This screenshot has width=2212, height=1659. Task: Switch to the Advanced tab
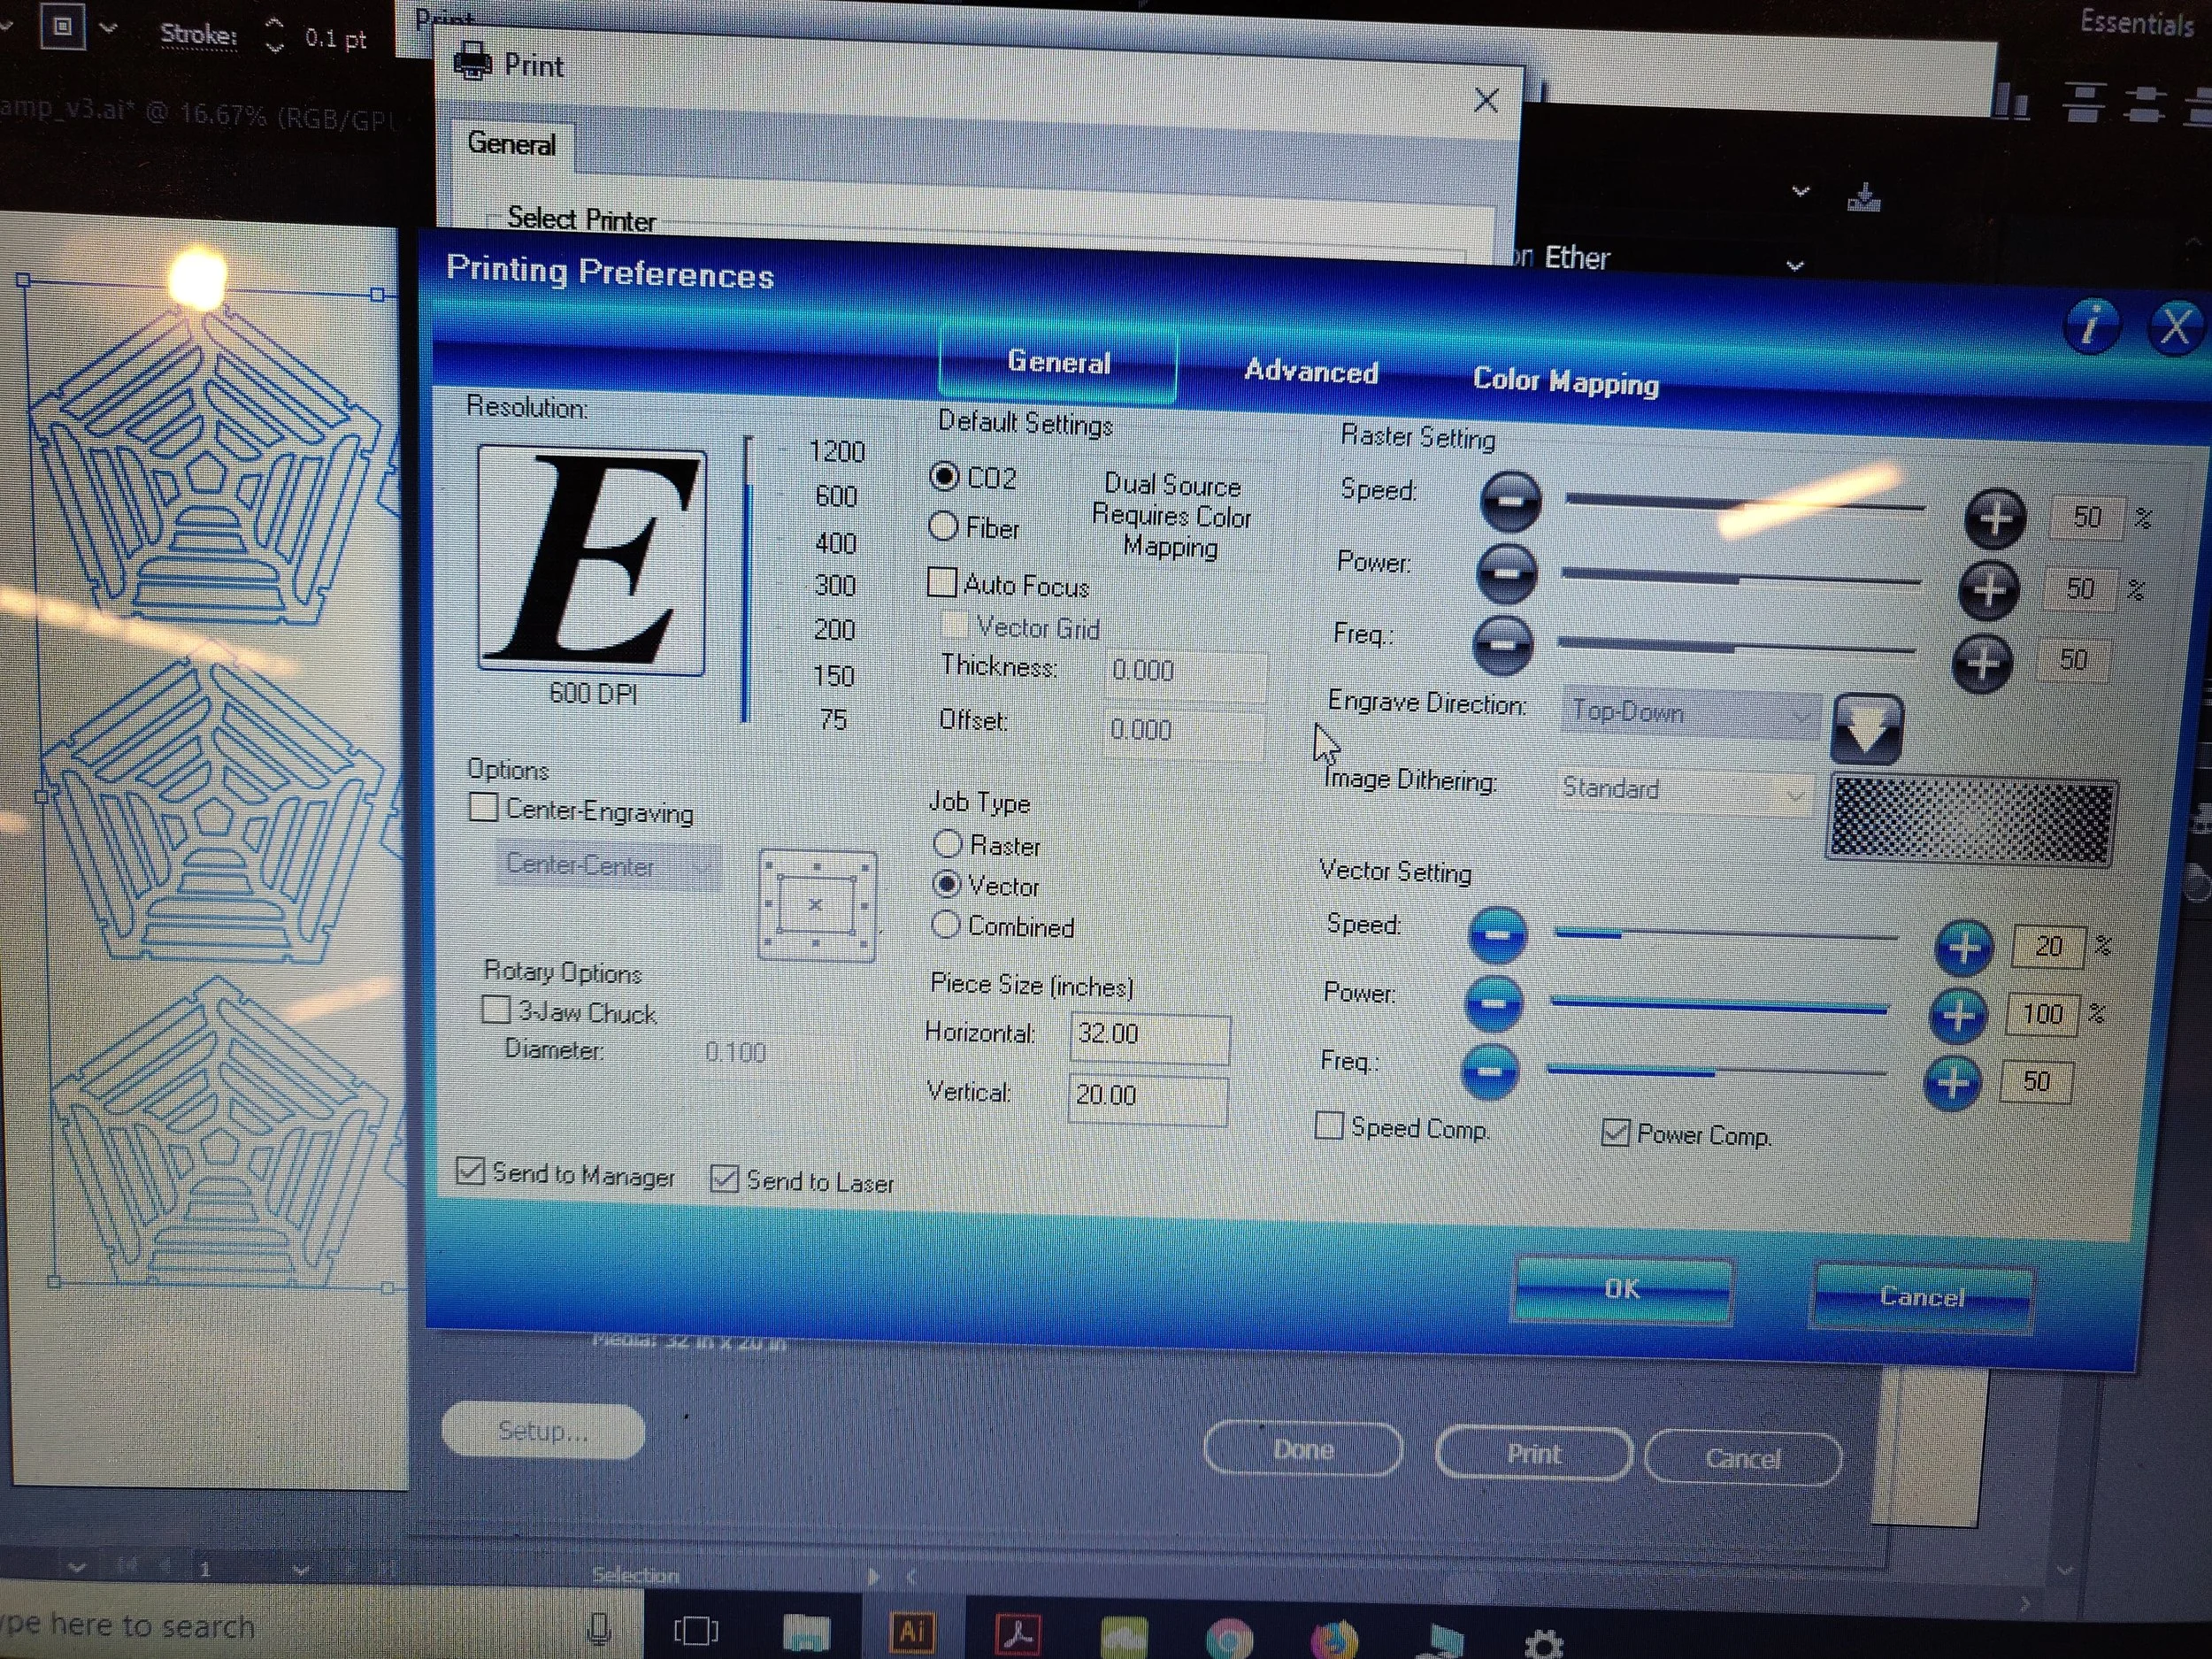pos(1310,372)
